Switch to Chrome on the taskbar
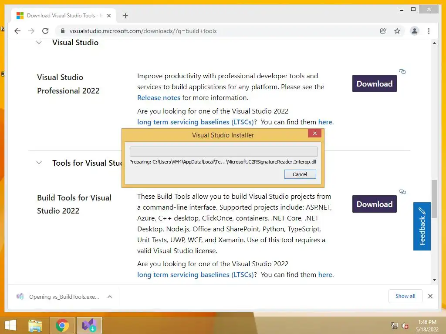The image size is (446, 334). [x=62, y=325]
